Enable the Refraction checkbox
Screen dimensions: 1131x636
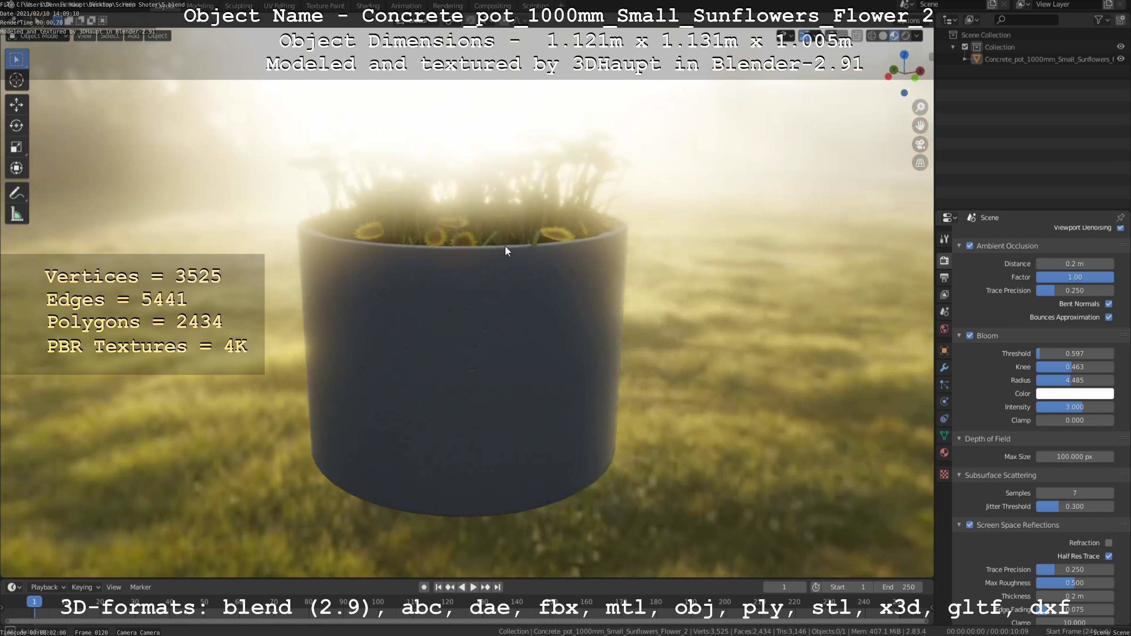[1109, 543]
